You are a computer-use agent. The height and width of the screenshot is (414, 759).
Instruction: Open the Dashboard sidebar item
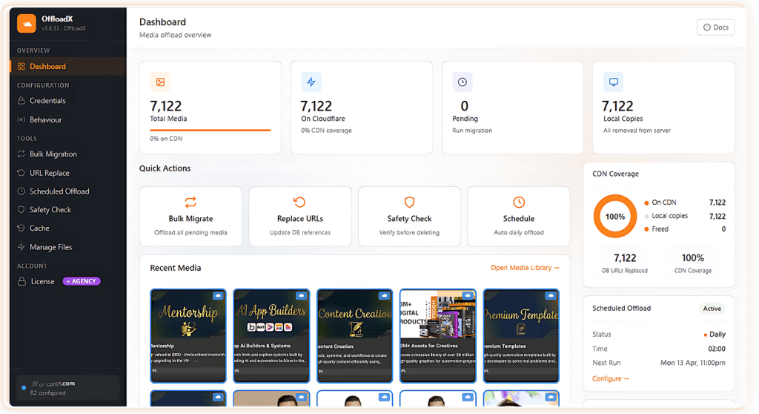click(67, 67)
